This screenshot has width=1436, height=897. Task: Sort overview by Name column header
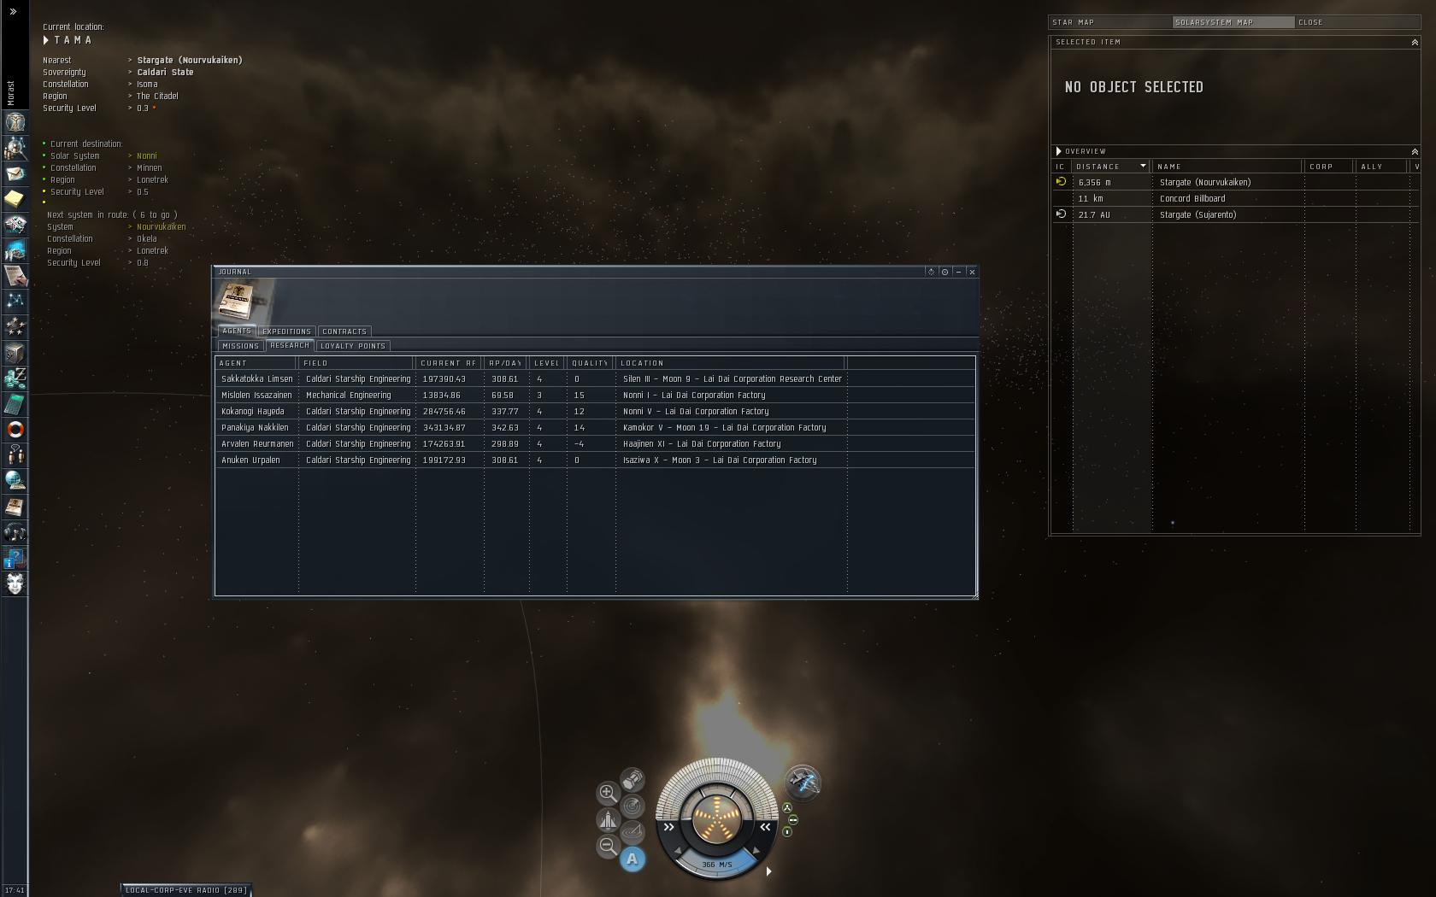tap(1227, 167)
